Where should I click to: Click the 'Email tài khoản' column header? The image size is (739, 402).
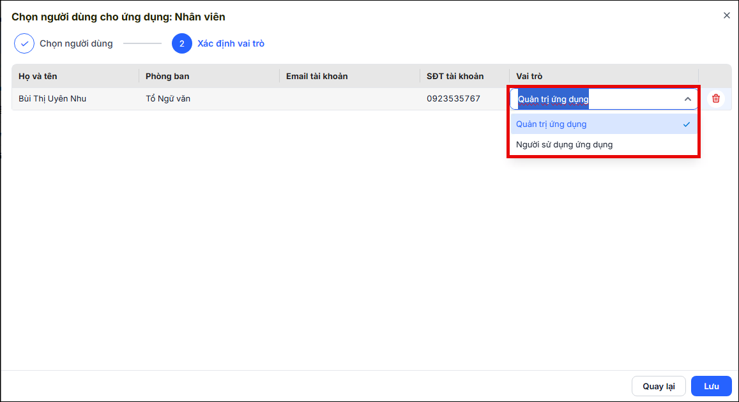[317, 77]
